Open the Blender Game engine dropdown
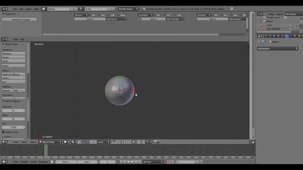 (128, 9)
